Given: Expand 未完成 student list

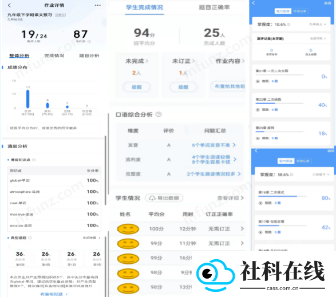Looking at the screenshot, I should click(x=137, y=61).
